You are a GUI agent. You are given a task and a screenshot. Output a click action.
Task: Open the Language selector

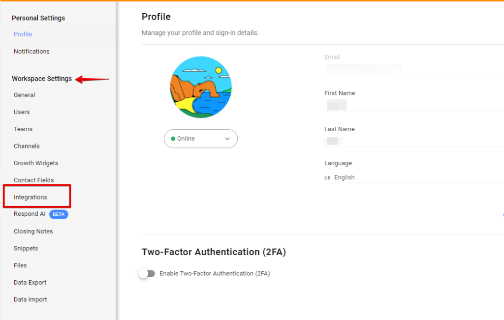(x=413, y=177)
